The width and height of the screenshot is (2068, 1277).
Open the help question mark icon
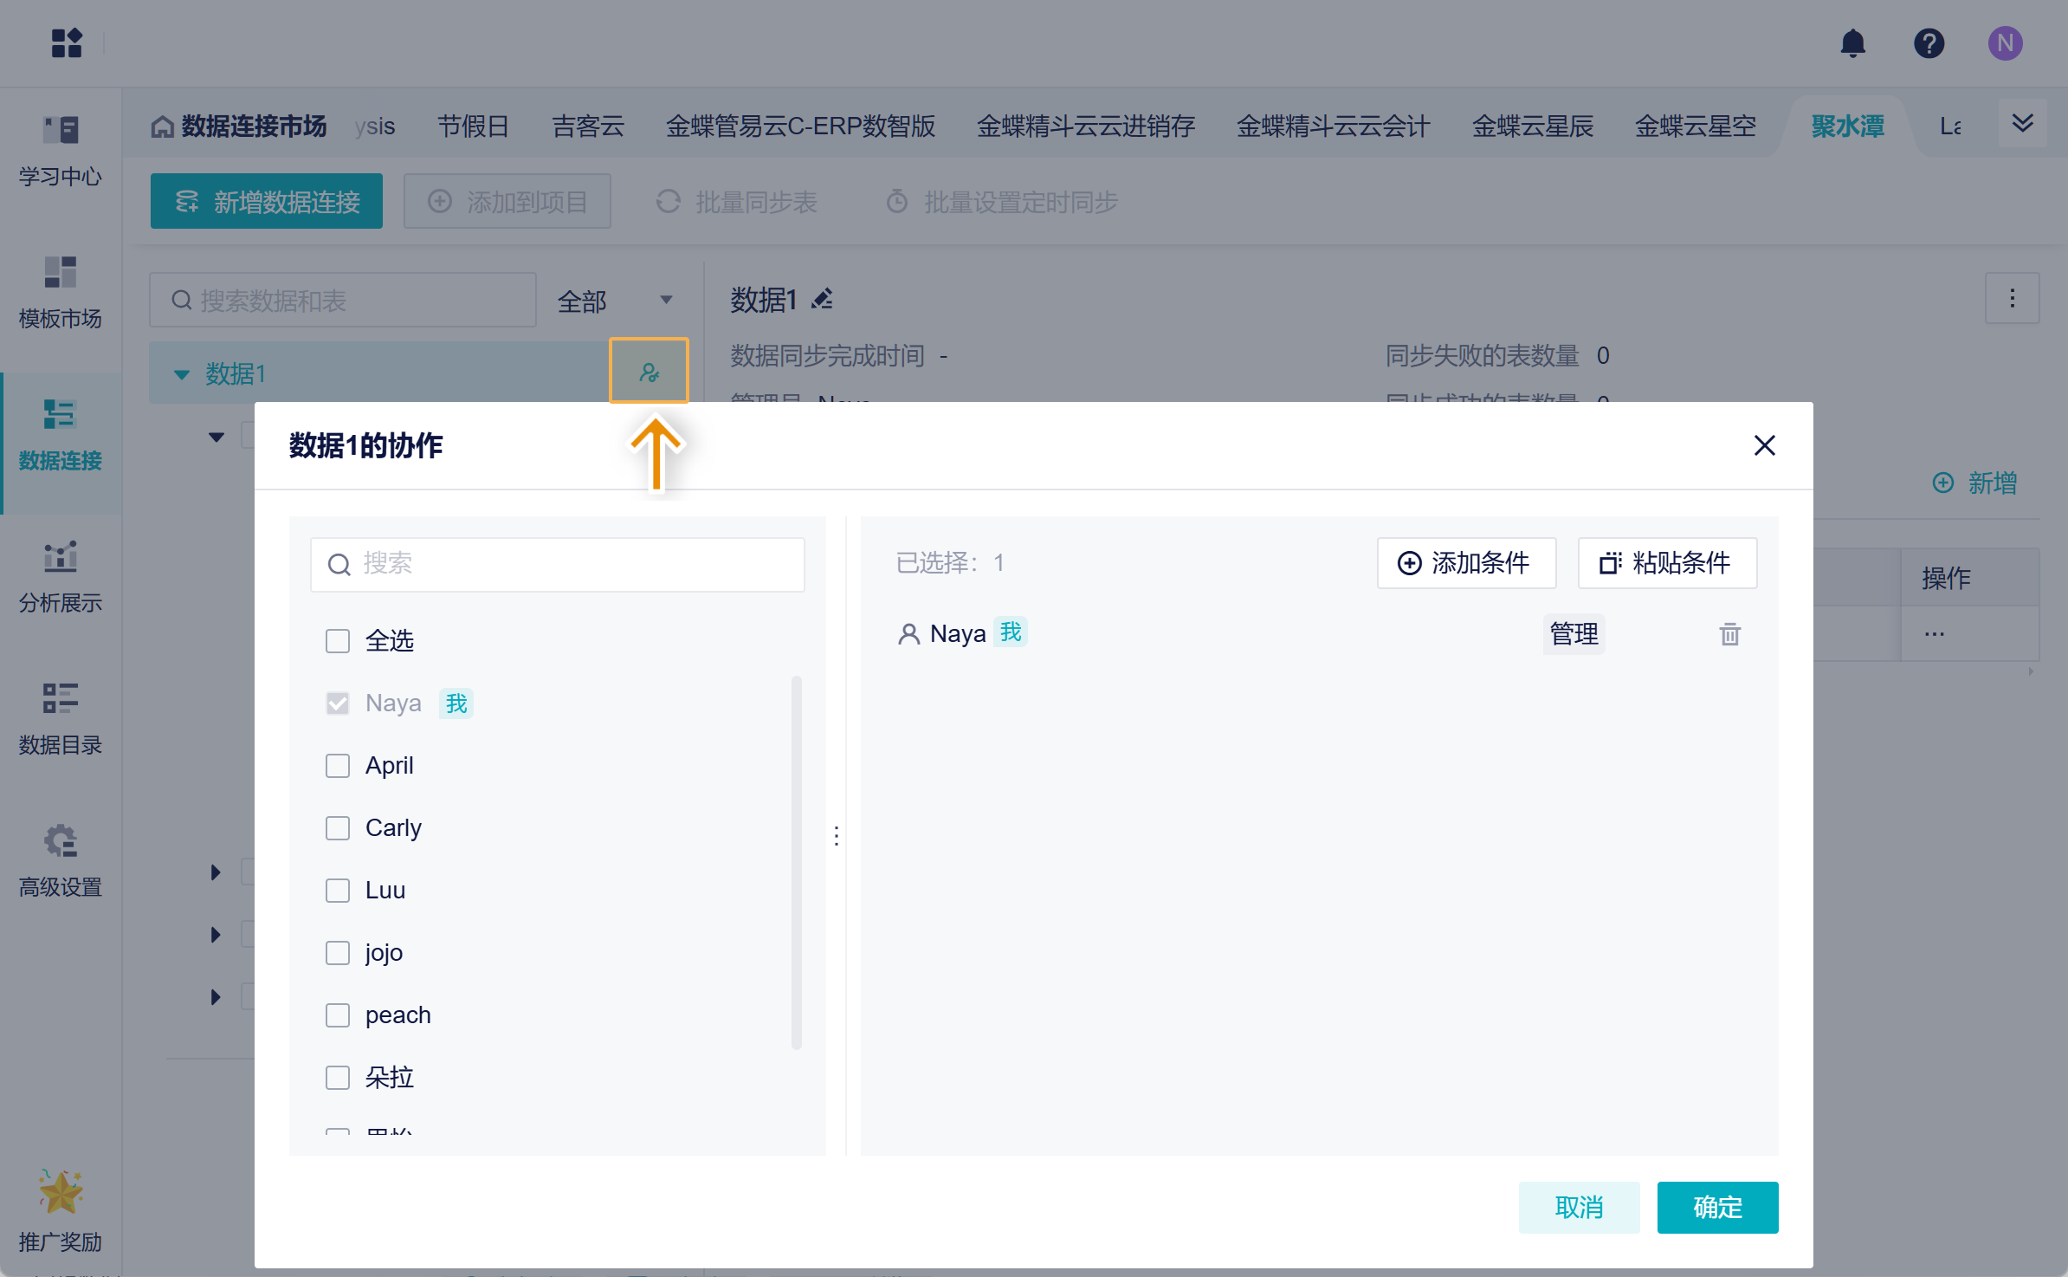pos(1929,43)
